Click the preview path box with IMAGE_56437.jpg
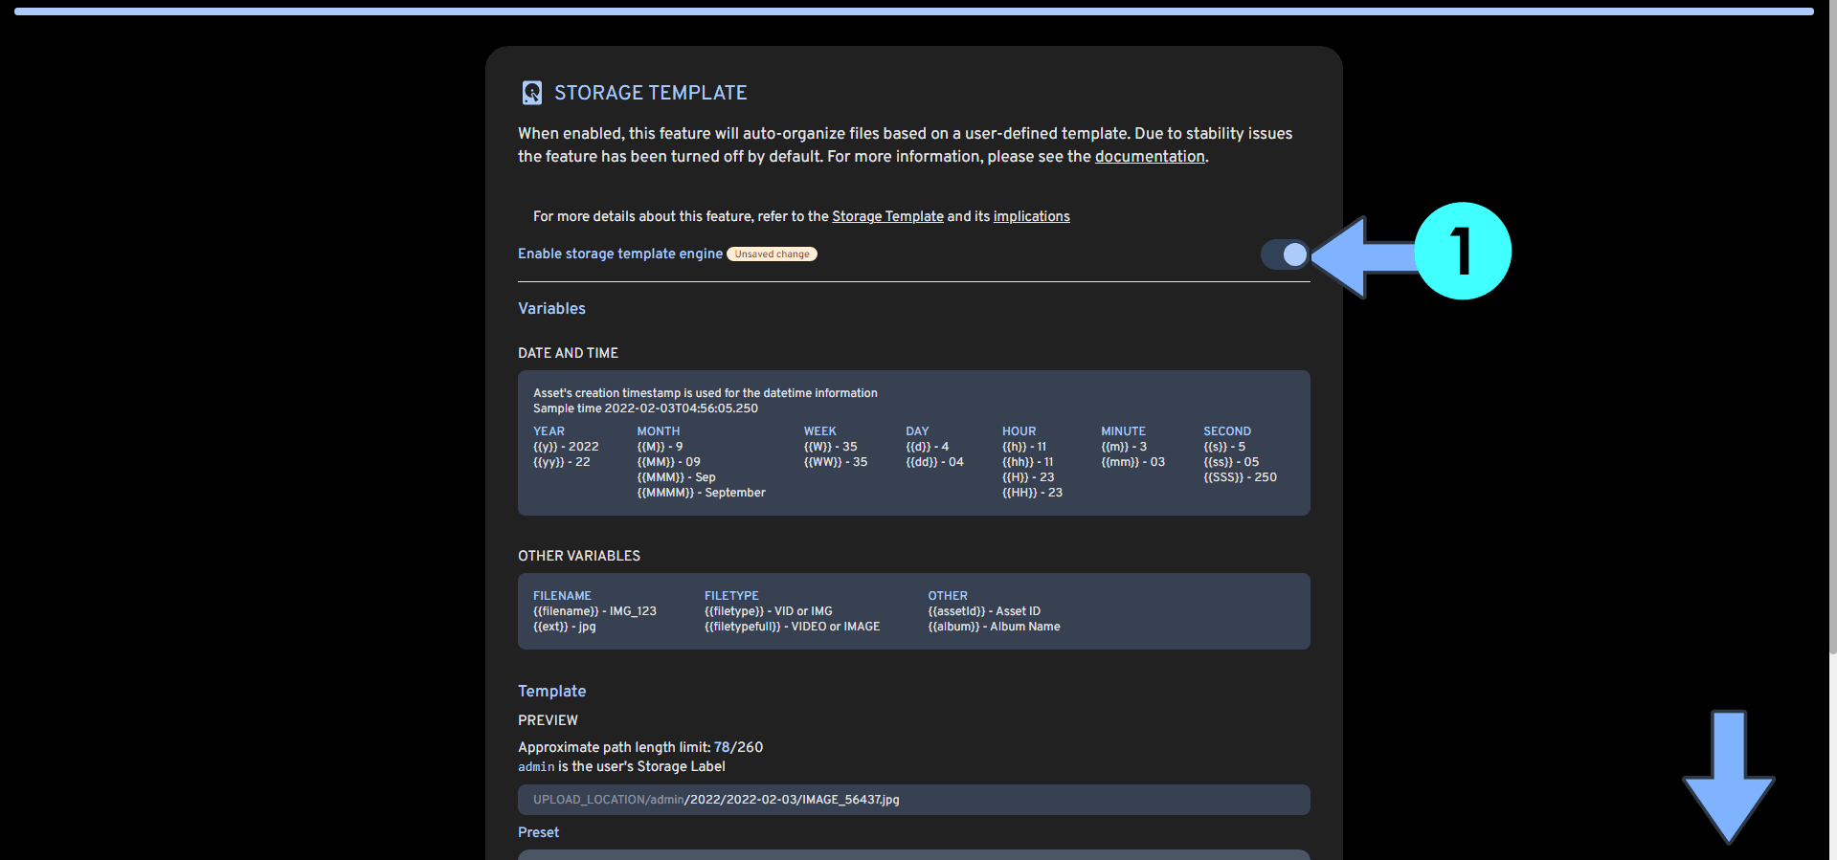The height and width of the screenshot is (860, 1837). [x=914, y=800]
